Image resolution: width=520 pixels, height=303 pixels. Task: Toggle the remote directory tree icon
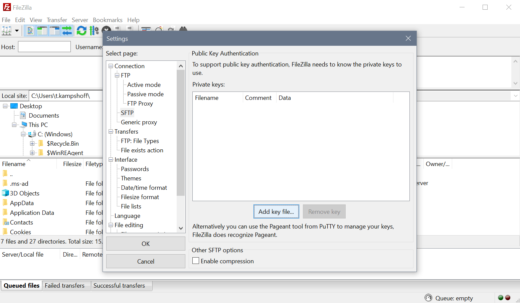pyautogui.click(x=54, y=31)
